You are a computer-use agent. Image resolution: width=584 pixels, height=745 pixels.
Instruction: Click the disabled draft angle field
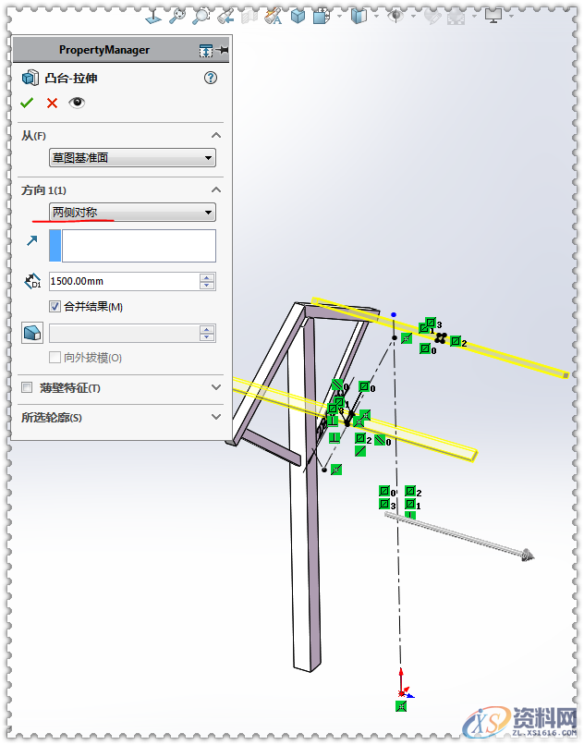click(x=125, y=334)
